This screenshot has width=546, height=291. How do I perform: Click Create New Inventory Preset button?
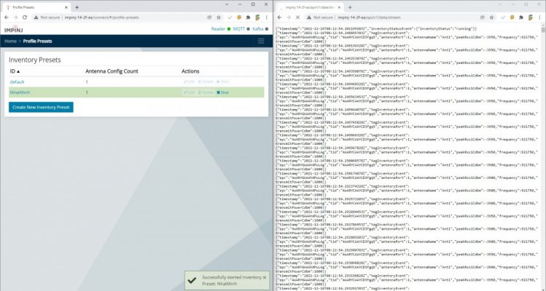(x=41, y=107)
